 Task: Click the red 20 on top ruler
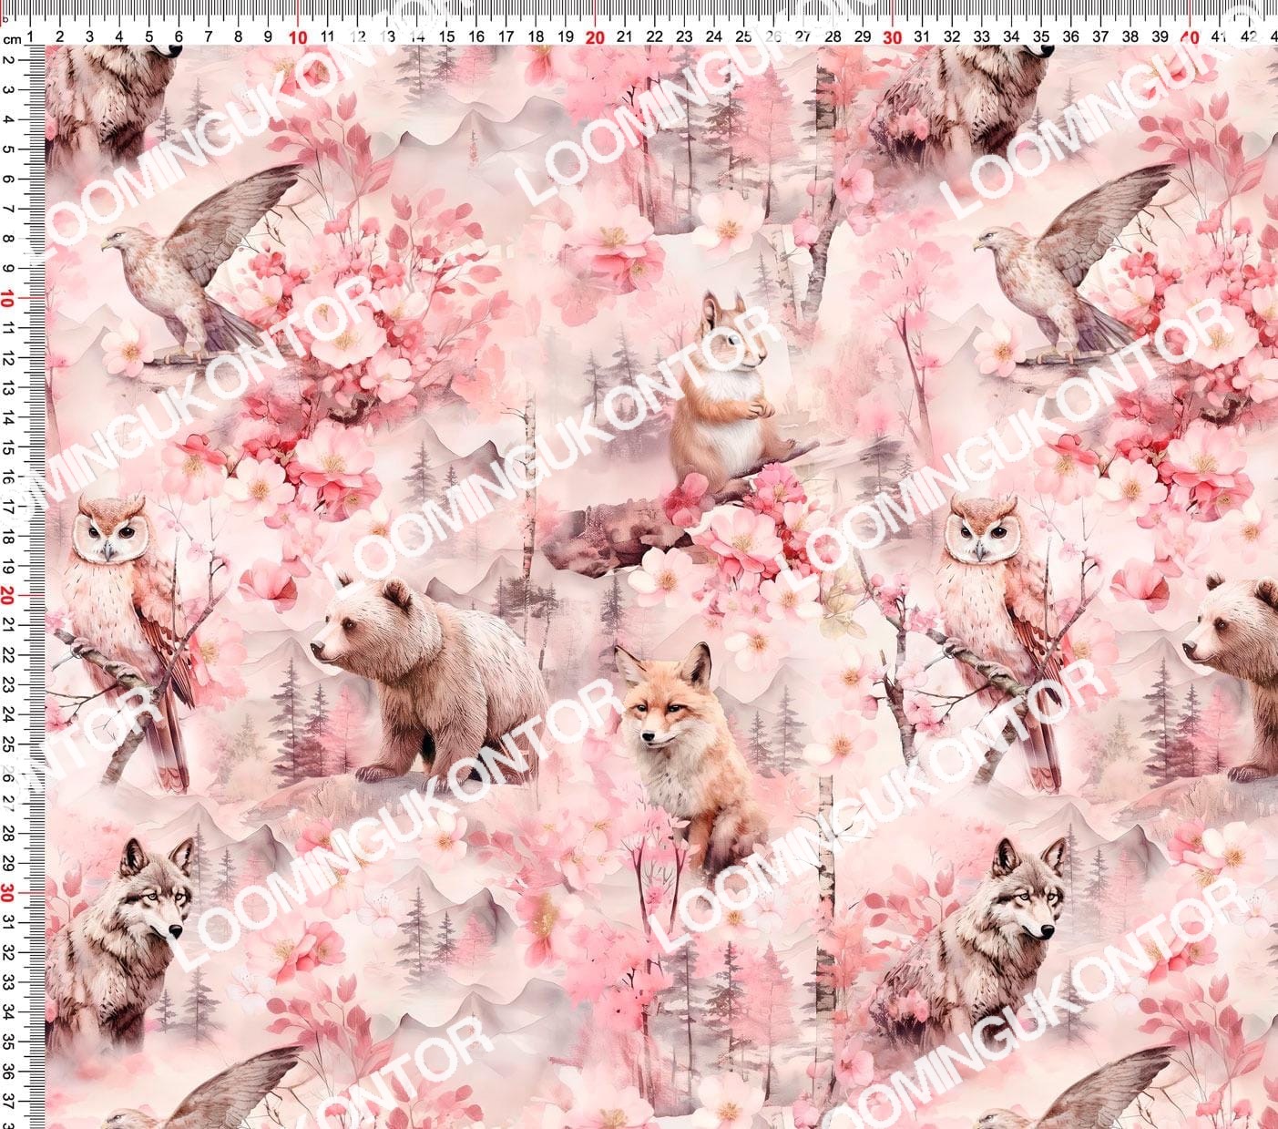[595, 36]
